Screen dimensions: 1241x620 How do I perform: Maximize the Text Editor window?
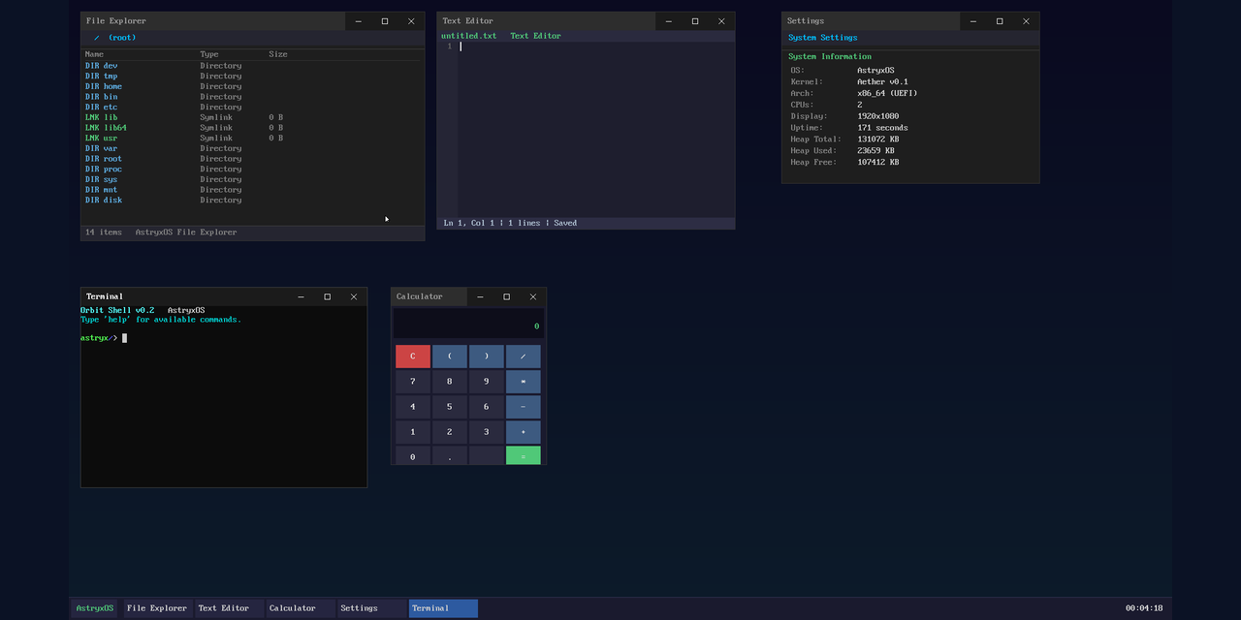point(695,21)
